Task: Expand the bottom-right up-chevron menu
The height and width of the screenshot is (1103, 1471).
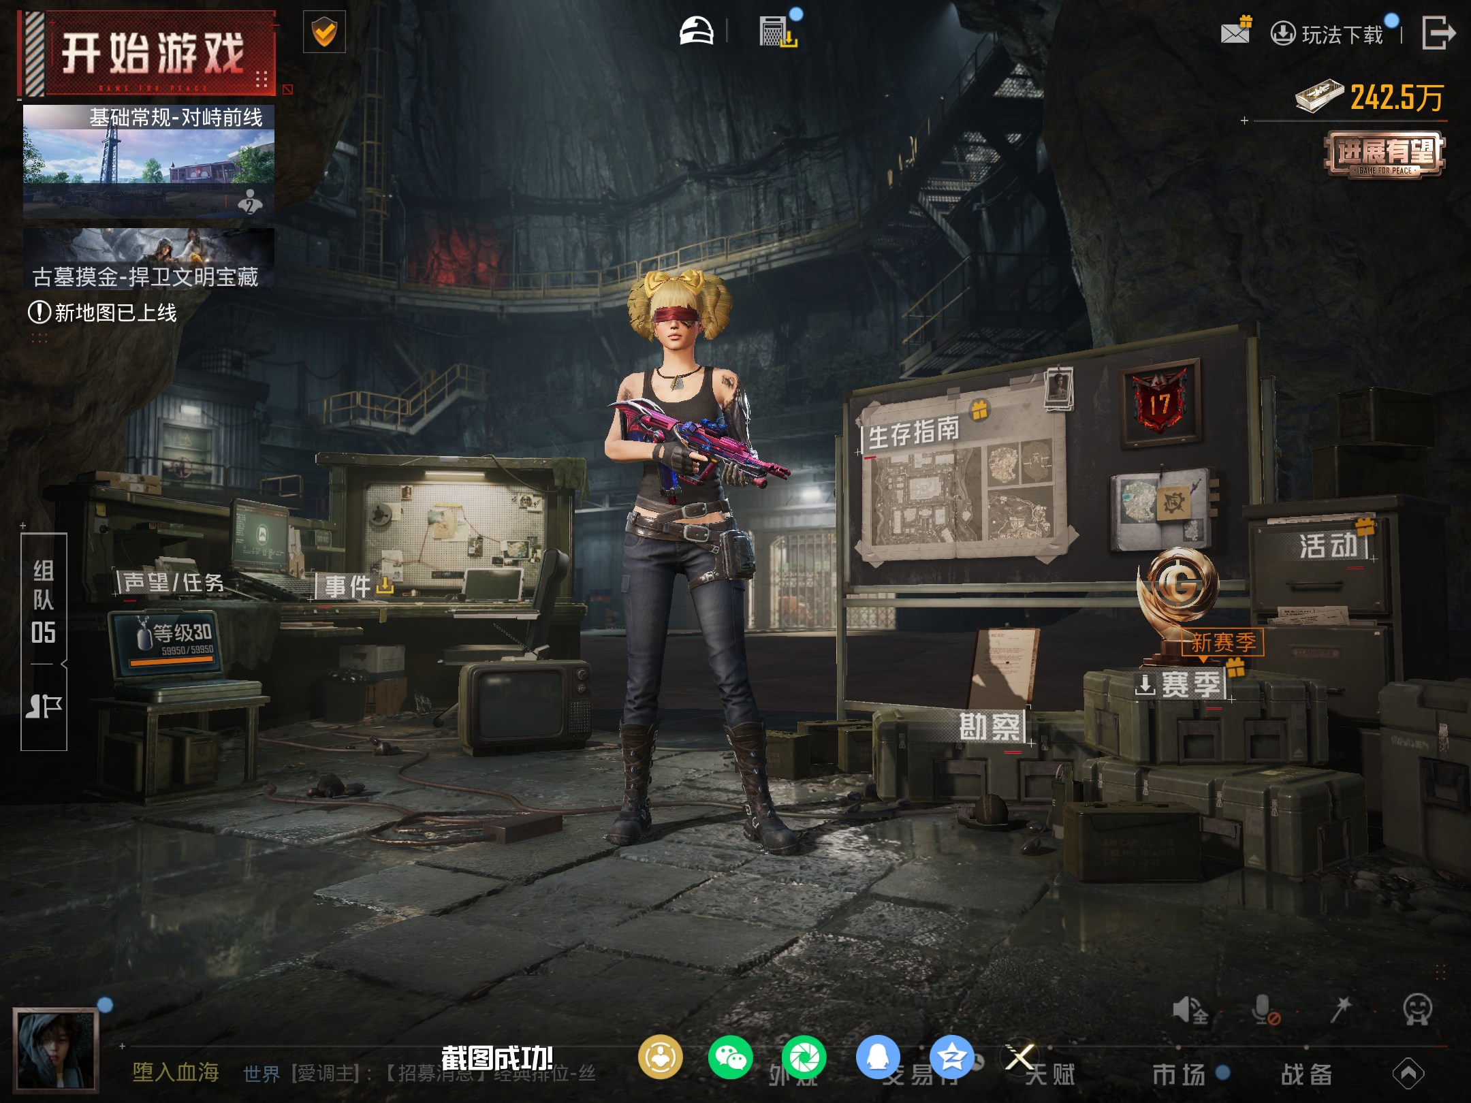Action: click(x=1408, y=1074)
